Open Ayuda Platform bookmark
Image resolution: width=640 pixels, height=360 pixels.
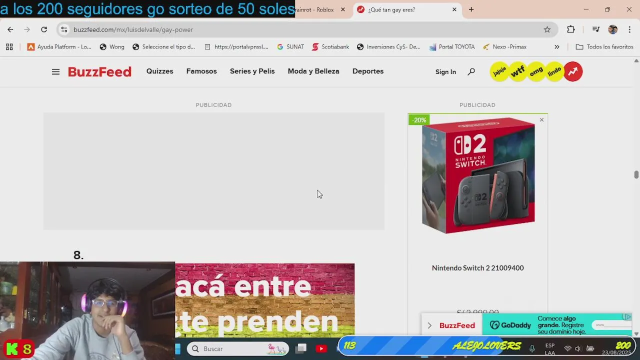59,46
